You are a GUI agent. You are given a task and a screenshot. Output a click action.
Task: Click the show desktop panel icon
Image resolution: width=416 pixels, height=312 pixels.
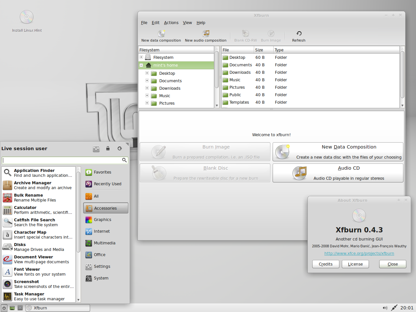(x=12, y=308)
